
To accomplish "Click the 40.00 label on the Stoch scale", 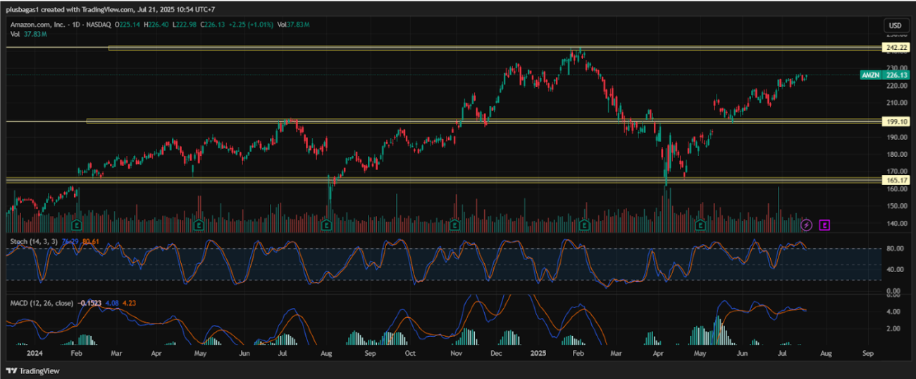I will pyautogui.click(x=896, y=269).
